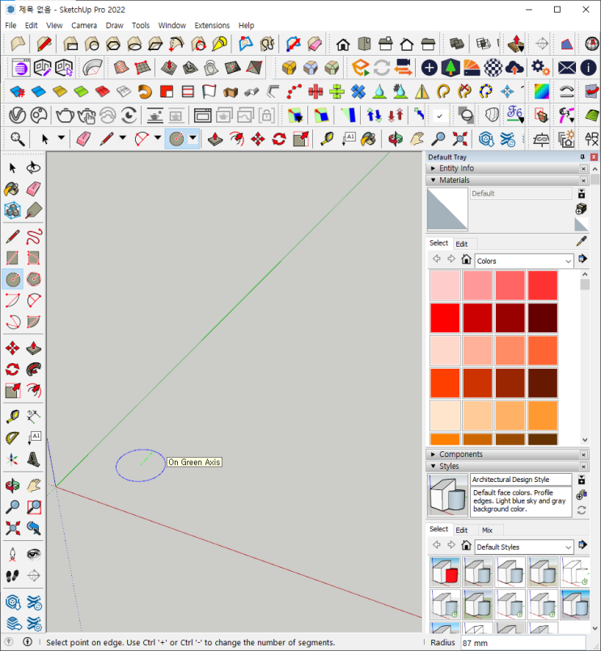
Task: Open the Camera menu
Action: pyautogui.click(x=84, y=25)
